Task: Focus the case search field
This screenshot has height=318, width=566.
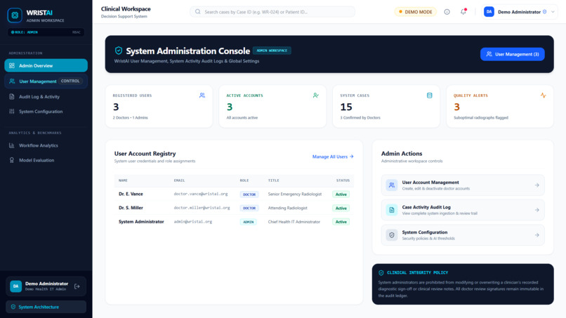Action: 272,12
